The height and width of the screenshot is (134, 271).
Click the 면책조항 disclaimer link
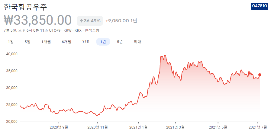(x=92, y=30)
